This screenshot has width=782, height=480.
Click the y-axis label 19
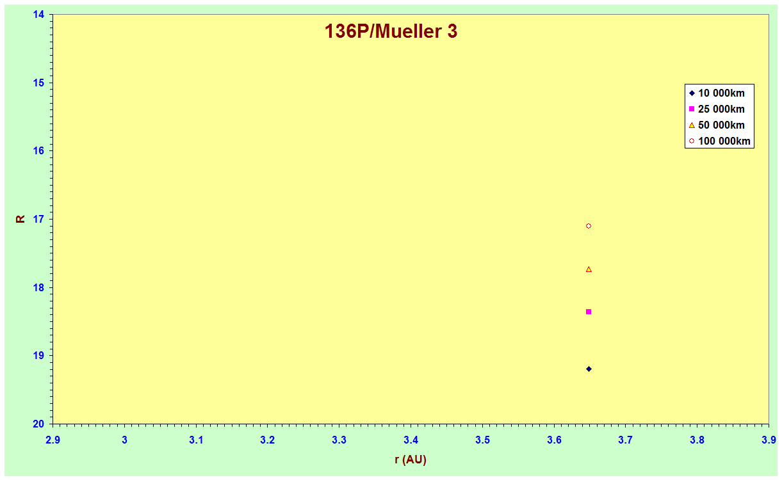point(38,356)
